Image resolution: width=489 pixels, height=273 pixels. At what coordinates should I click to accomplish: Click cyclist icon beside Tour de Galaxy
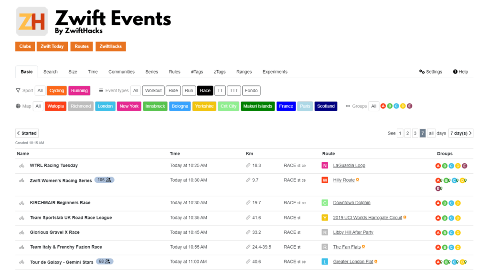21,262
